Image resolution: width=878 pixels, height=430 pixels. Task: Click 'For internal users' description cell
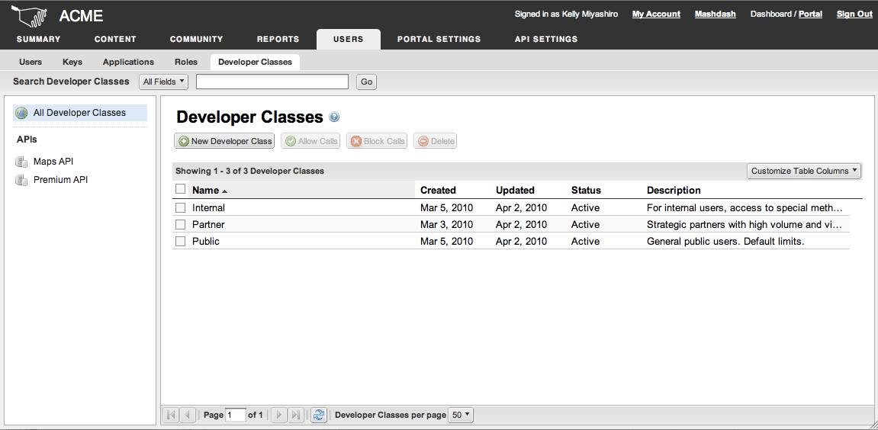tap(745, 207)
